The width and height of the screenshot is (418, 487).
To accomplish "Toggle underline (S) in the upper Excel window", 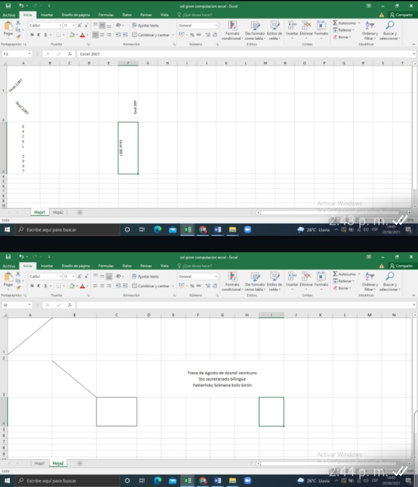I will click(45, 35).
